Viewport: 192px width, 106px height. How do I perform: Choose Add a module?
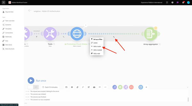tap(97, 50)
